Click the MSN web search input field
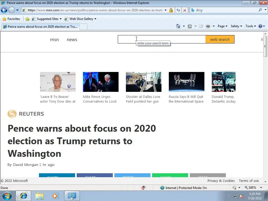Viewport: 268px width, 201px height. point(162,39)
